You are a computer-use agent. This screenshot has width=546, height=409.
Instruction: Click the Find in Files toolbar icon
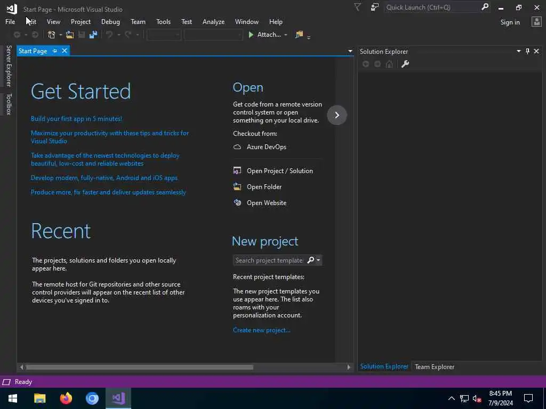(299, 35)
